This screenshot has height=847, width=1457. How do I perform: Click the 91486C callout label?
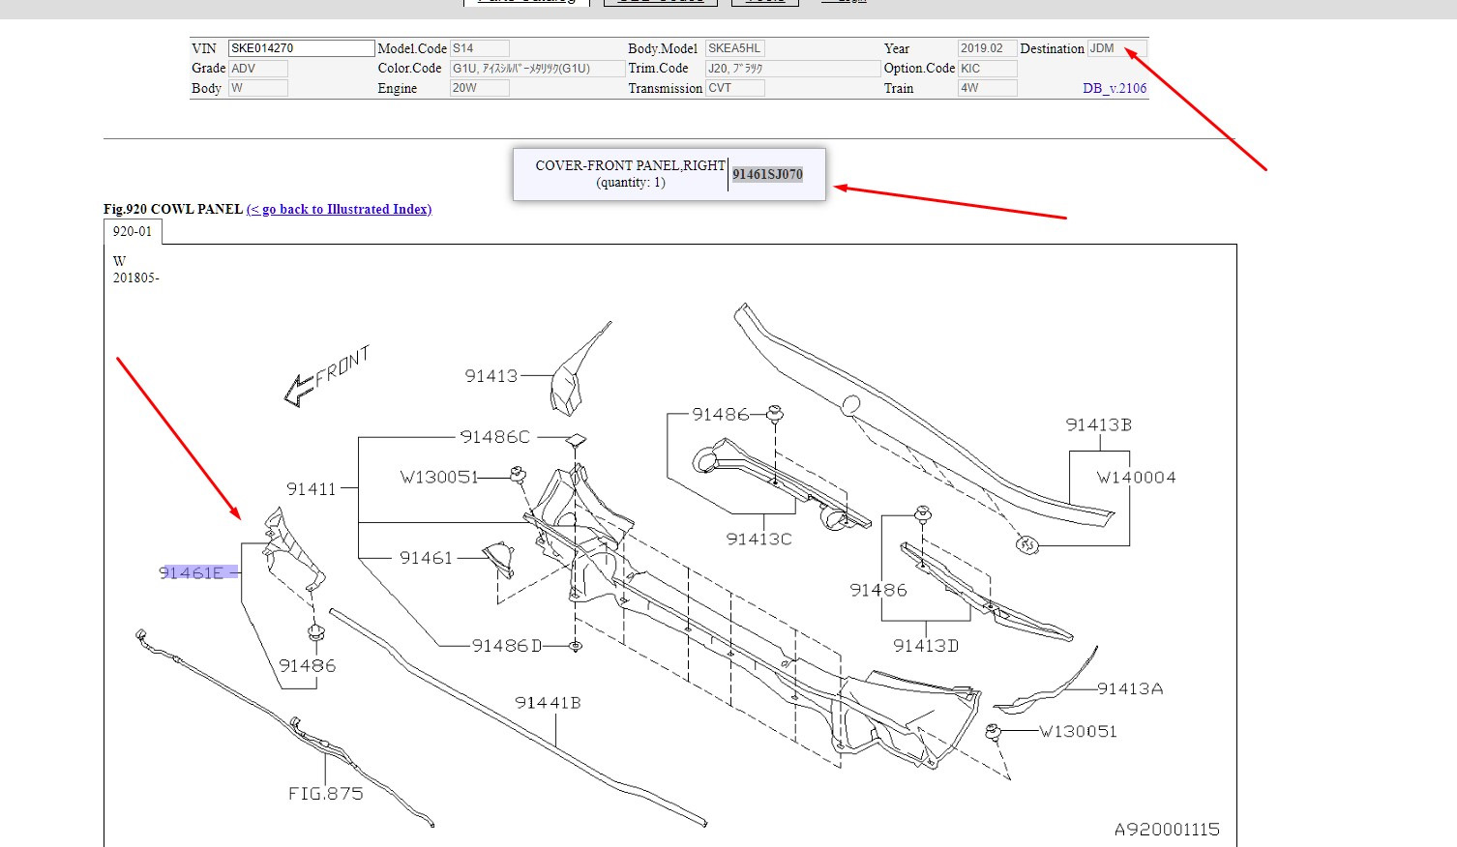(x=494, y=437)
